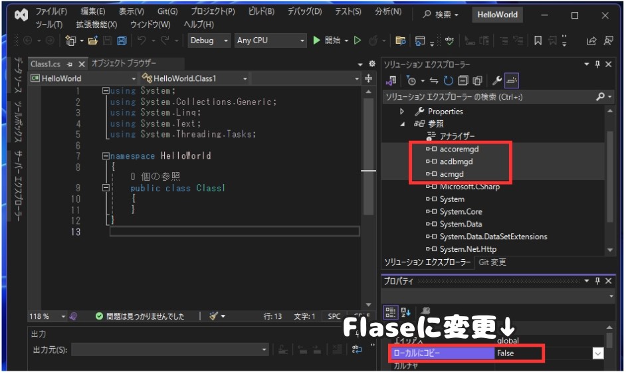Click the Share icon in toolbar
The height and width of the screenshot is (374, 626).
[x=591, y=41]
